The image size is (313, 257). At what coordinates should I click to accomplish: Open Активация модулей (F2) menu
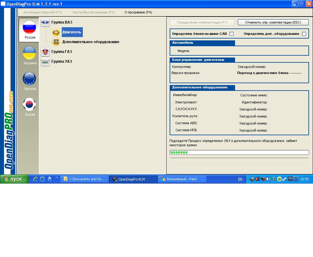click(43, 12)
